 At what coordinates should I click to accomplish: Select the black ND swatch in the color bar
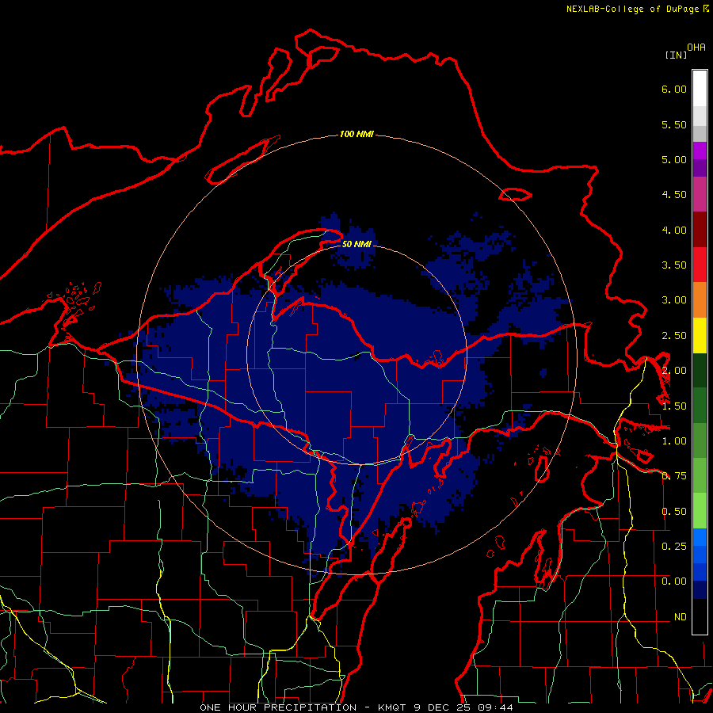[x=700, y=616]
